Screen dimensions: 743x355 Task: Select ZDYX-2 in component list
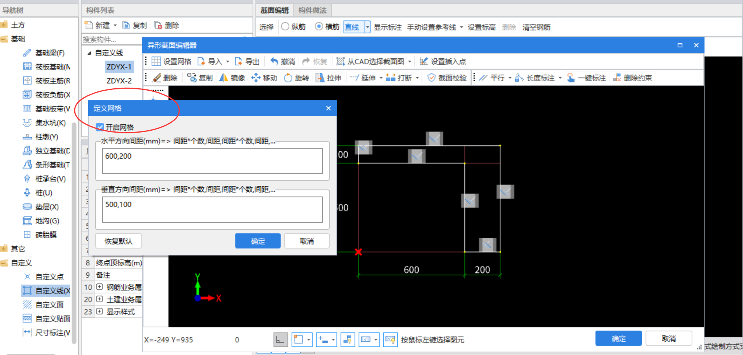click(119, 81)
